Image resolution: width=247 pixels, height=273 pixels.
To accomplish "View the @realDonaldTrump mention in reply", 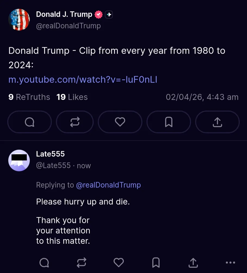I will 108,185.
